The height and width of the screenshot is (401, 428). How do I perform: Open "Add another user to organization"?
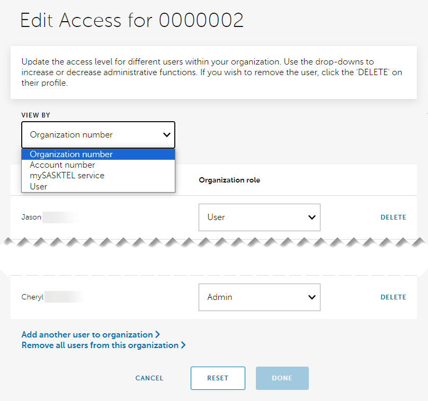point(87,334)
